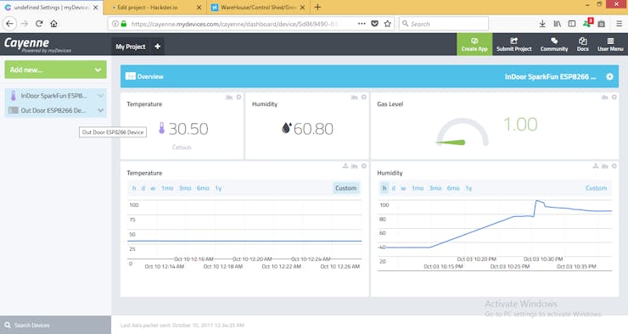This screenshot has height=334, width=628.
Task: Click the Overview dashboard icon
Action: [131, 76]
